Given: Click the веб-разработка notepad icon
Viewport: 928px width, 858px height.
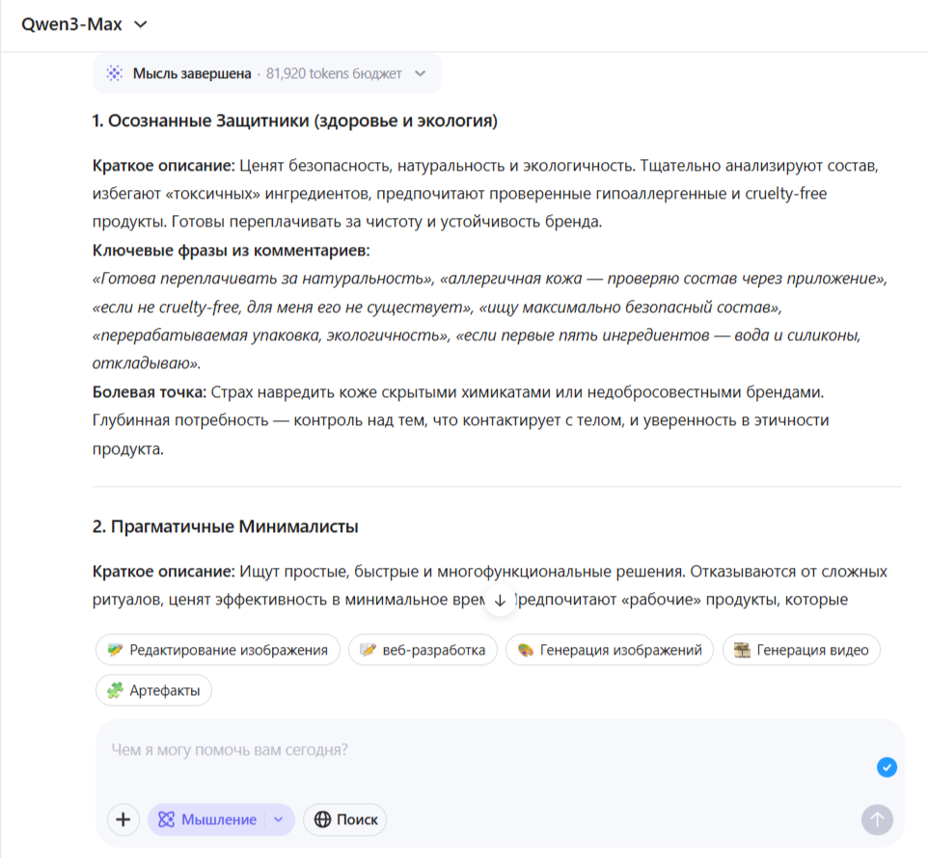Looking at the screenshot, I should (x=367, y=650).
